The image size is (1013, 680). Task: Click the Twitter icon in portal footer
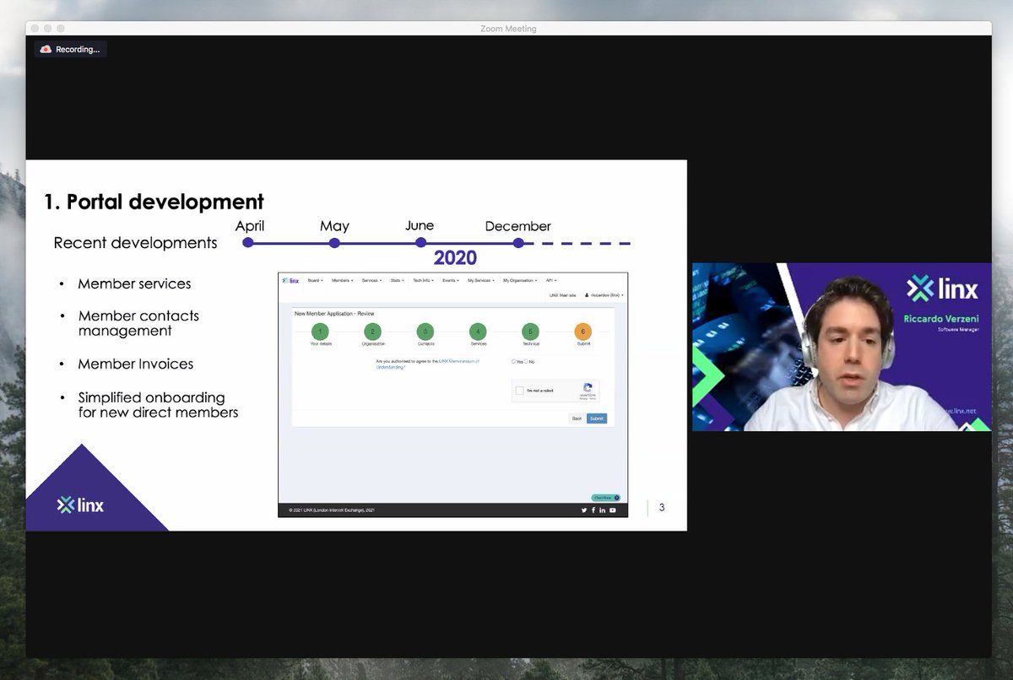(x=584, y=510)
